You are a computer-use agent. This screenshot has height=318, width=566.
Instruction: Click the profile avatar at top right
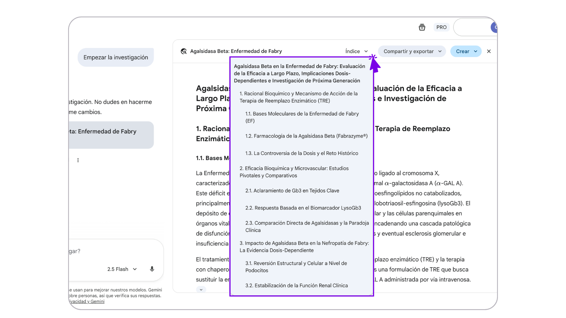tap(494, 27)
